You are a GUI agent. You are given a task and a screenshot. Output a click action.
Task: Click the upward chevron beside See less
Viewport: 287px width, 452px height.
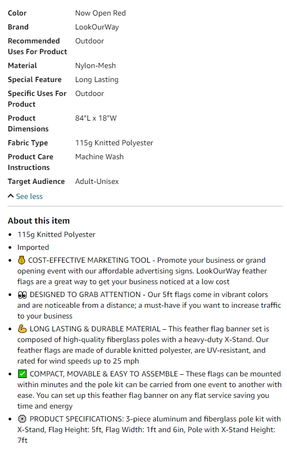coord(11,196)
